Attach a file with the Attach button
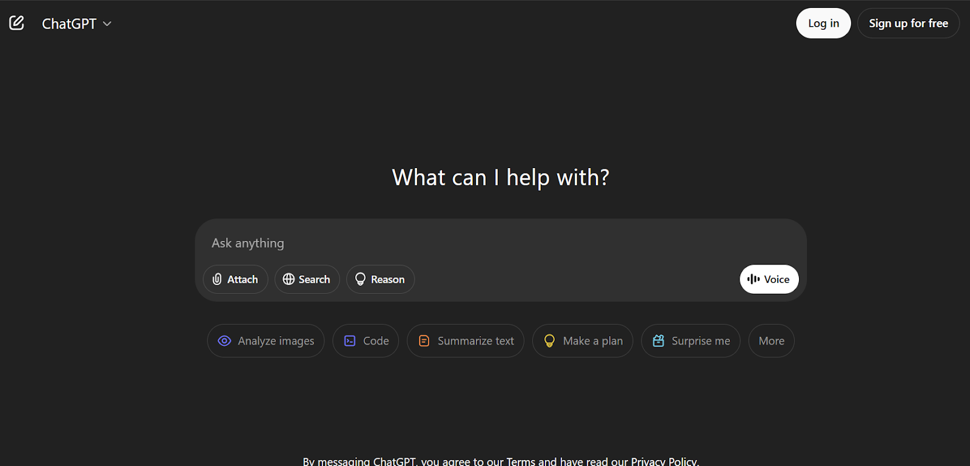970x466 pixels. 235,279
